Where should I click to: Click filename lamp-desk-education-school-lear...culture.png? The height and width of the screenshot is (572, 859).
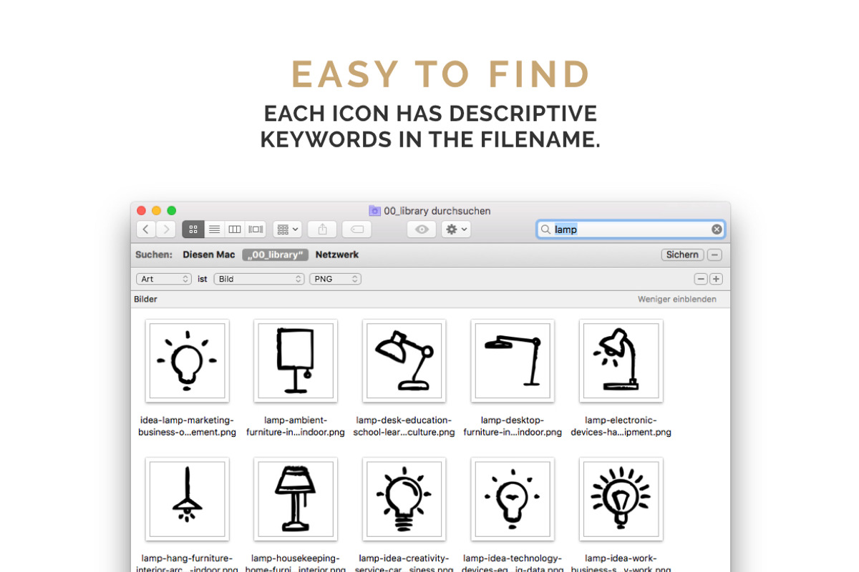(404, 426)
